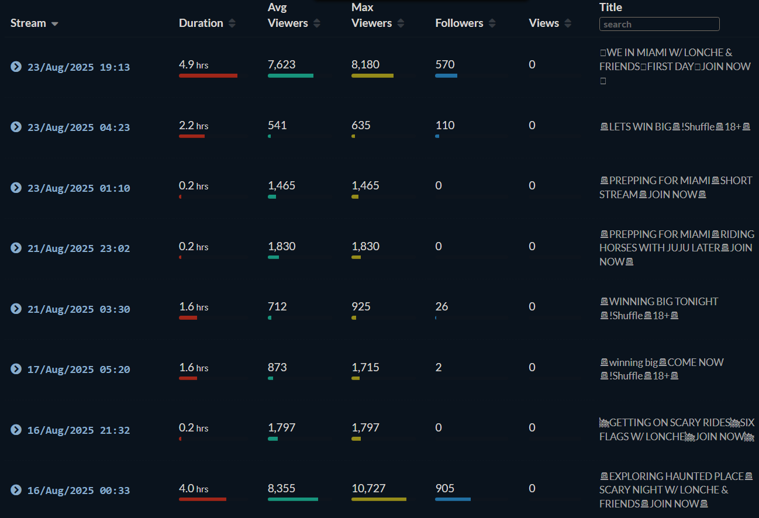Expand the 21/Aug/2025 23:02 stream row
This screenshot has height=518, width=759.
click(x=16, y=248)
